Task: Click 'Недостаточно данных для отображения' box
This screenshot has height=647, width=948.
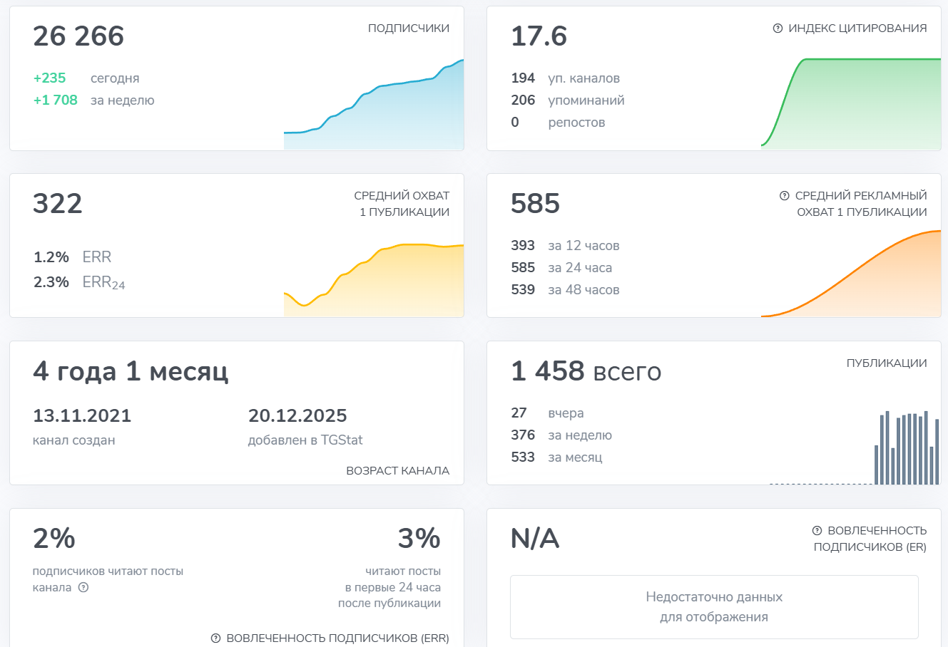Action: (x=714, y=607)
